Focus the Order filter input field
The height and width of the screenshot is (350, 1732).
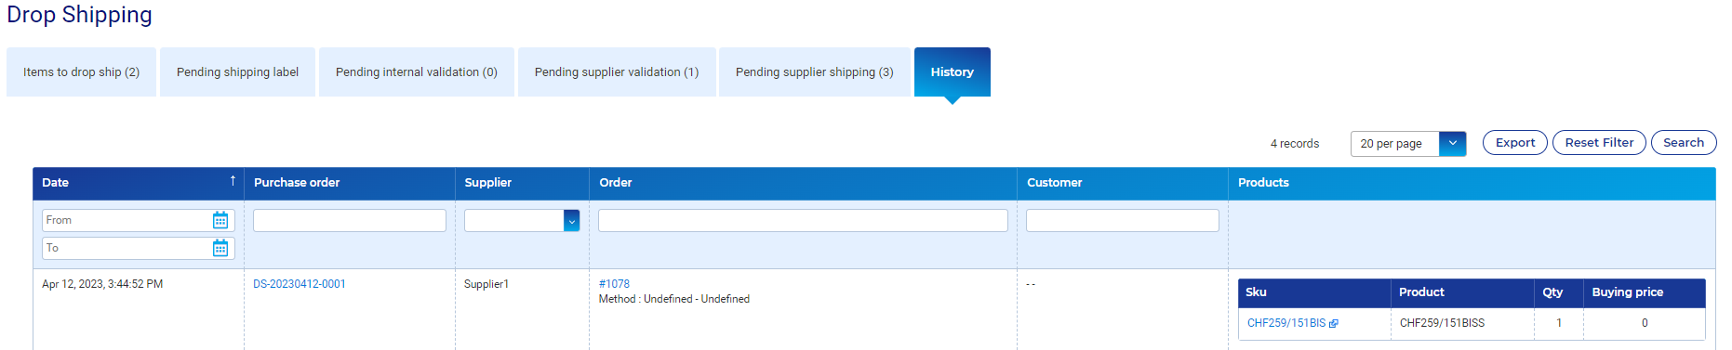(803, 220)
